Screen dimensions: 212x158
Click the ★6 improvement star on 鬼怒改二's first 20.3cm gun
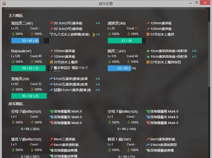[x=97, y=23]
